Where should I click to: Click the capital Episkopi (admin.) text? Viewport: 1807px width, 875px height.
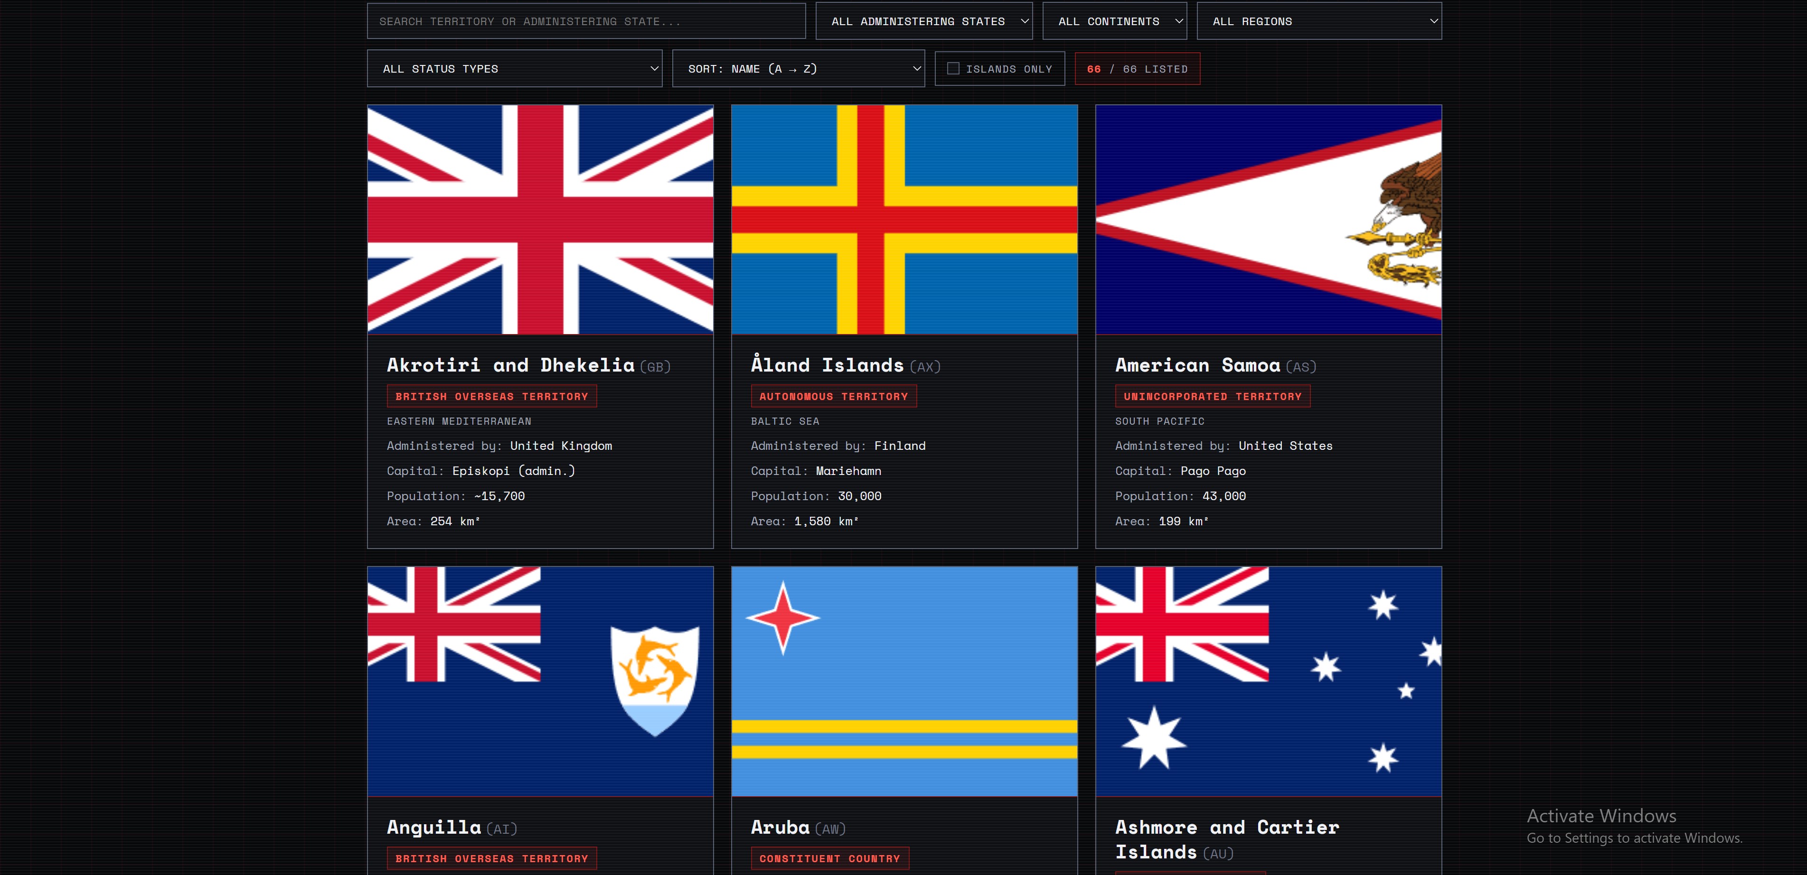point(514,471)
